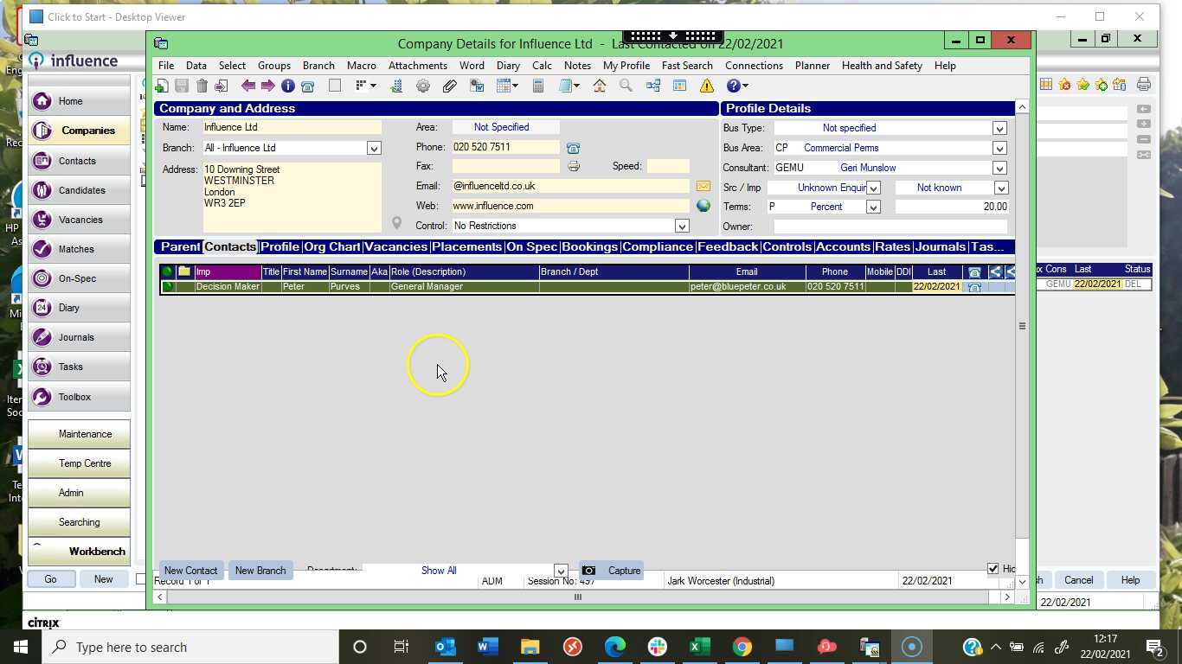Click the globe icon next to the Web field

[703, 206]
